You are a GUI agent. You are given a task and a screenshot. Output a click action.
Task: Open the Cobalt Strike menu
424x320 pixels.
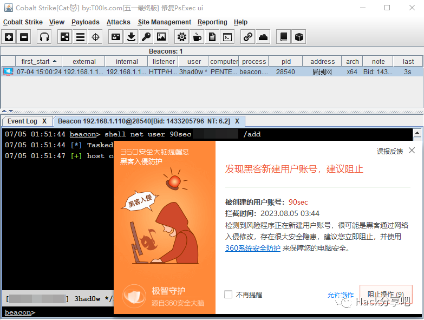coord(23,22)
